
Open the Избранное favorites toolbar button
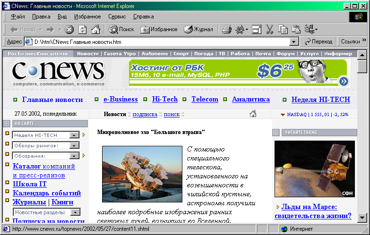159,29
